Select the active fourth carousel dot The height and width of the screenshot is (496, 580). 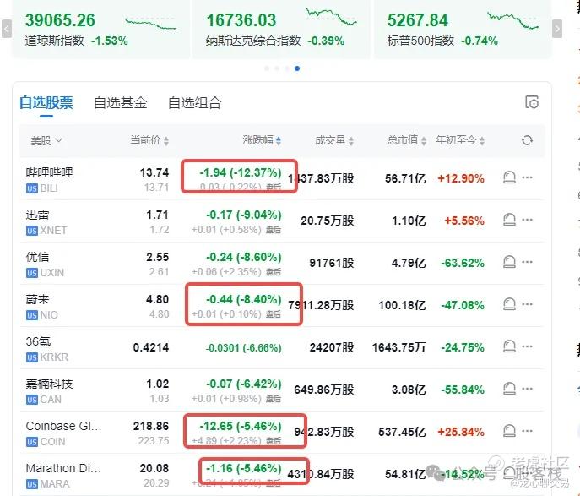tap(297, 68)
